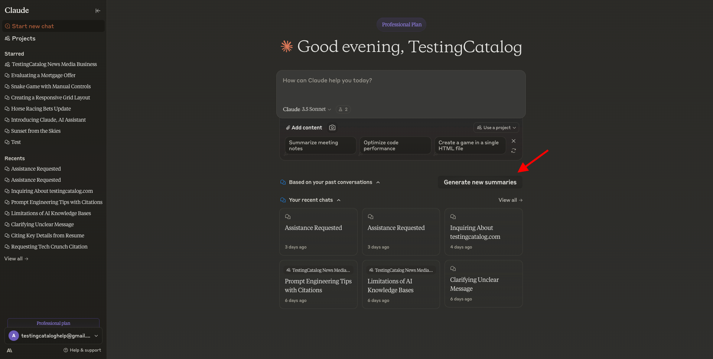
Task: Click the Anthropic logo in the sidebar footer
Action: (x=10, y=350)
